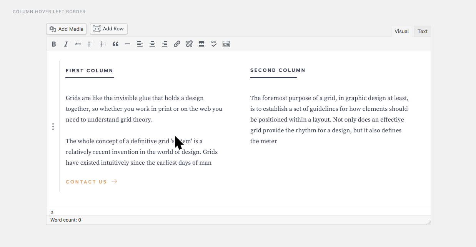Insert a horizontal line
The height and width of the screenshot is (247, 476).
[128, 44]
